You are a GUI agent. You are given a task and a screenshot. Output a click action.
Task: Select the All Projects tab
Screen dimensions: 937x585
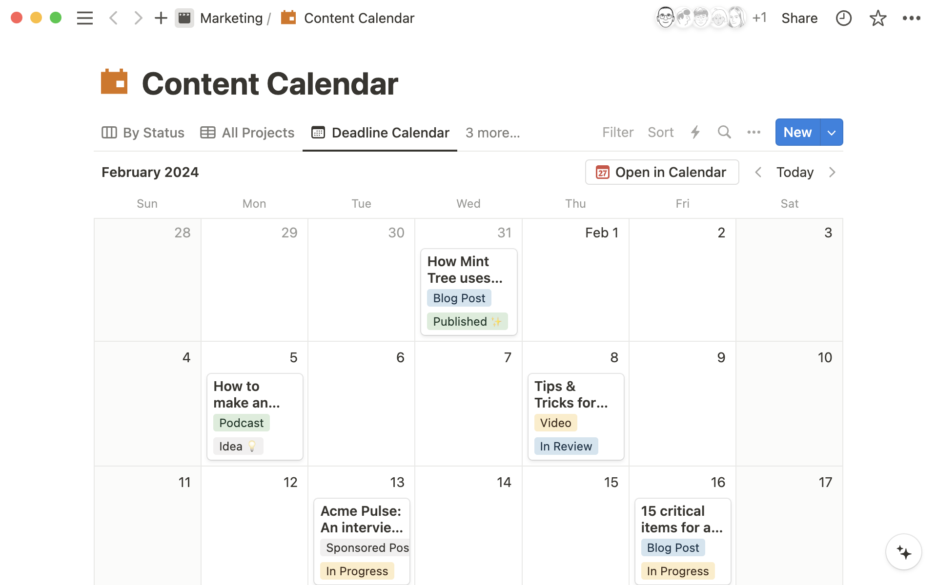tap(247, 133)
